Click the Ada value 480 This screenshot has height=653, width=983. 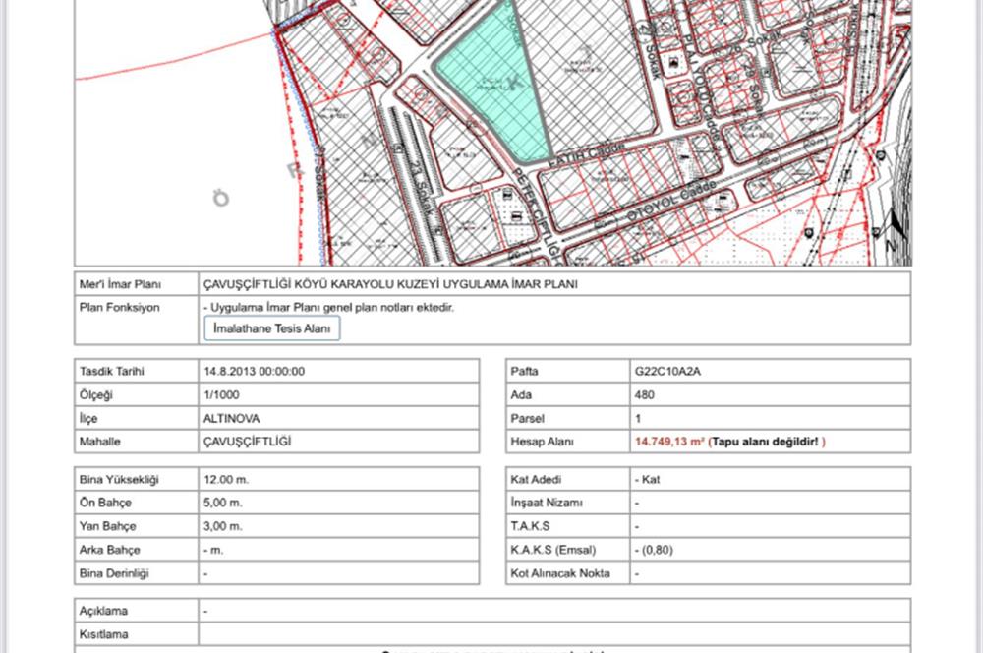645,395
